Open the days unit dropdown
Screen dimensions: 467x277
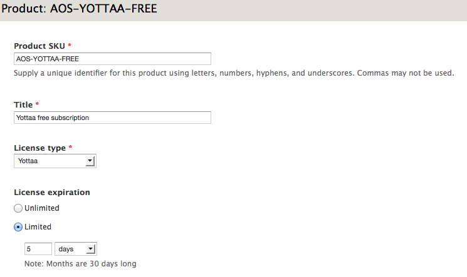tap(76, 249)
